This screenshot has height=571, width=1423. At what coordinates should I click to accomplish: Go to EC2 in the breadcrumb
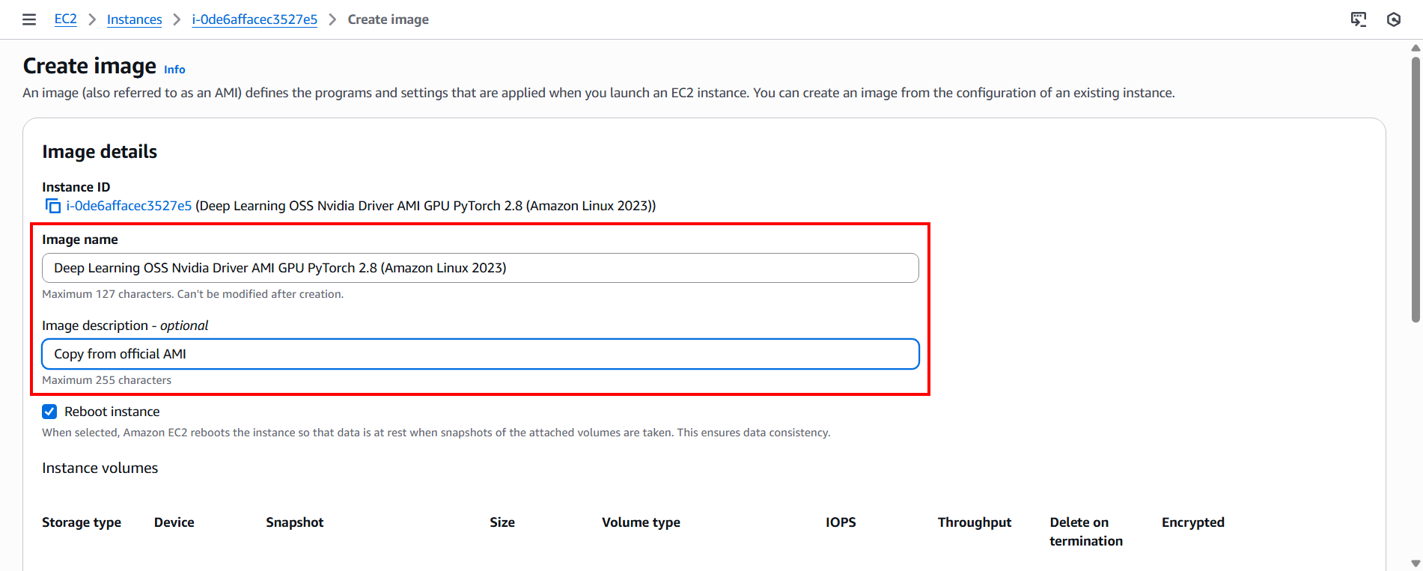tap(65, 19)
